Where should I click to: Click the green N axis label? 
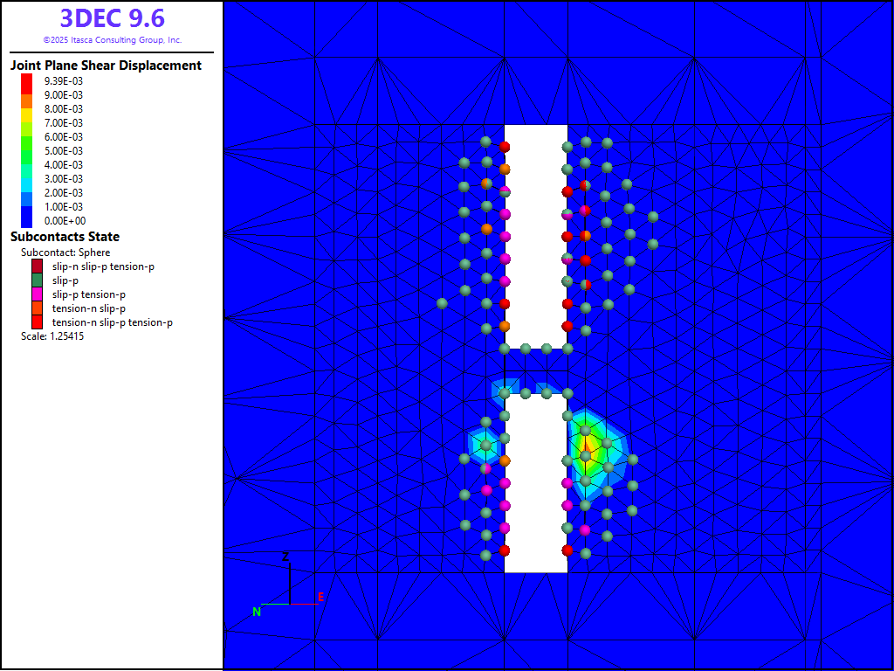tap(257, 612)
